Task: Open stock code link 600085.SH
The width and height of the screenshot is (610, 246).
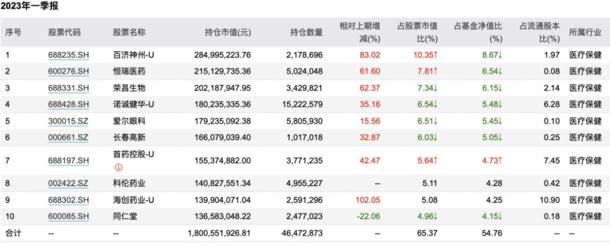Action: click(x=68, y=216)
